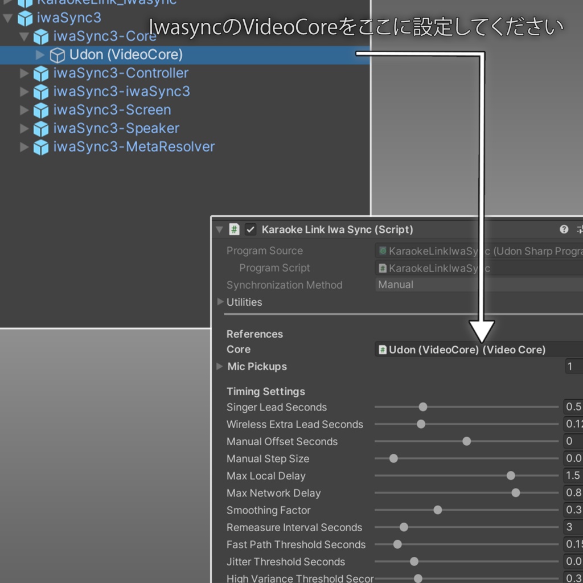The image size is (583, 583).
Task: Click the iwaSync3-Core cube icon
Action: (x=41, y=36)
